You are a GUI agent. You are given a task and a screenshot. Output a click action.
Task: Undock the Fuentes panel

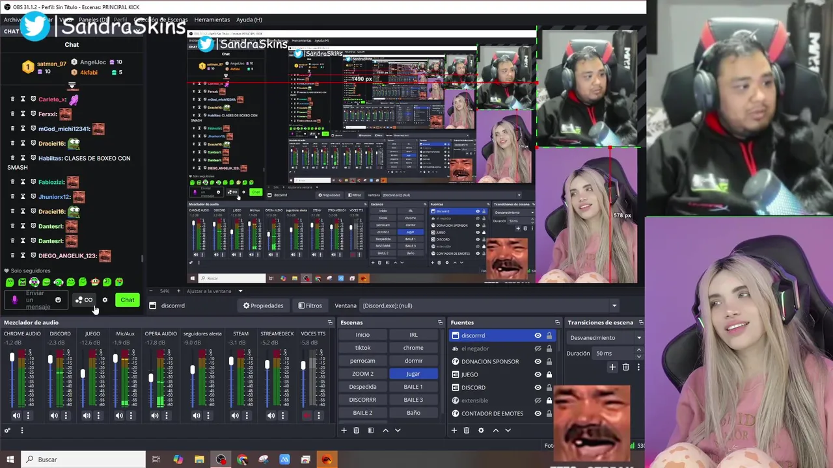click(557, 322)
